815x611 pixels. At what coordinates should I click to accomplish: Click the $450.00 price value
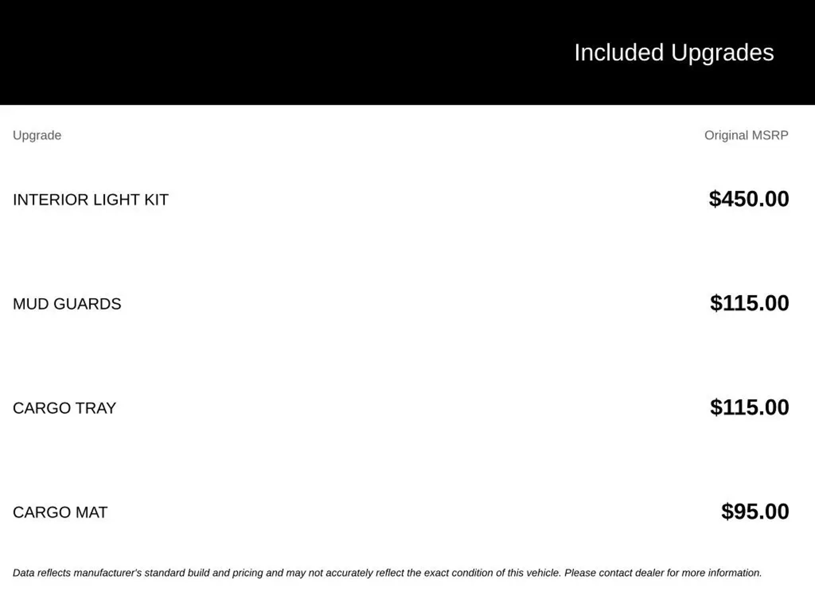pos(749,199)
